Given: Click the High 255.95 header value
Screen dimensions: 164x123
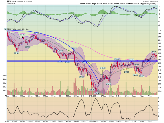Looking at the screenshot, I should (97, 4).
